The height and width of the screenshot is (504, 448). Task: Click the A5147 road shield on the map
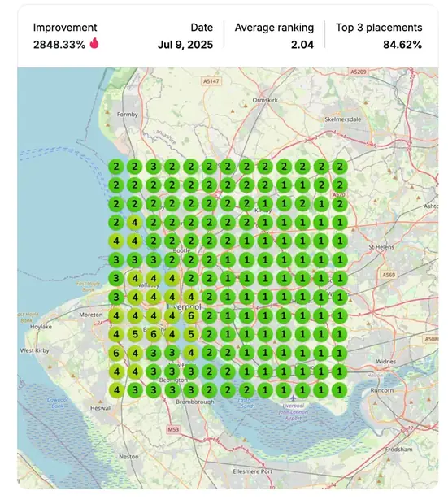[211, 81]
